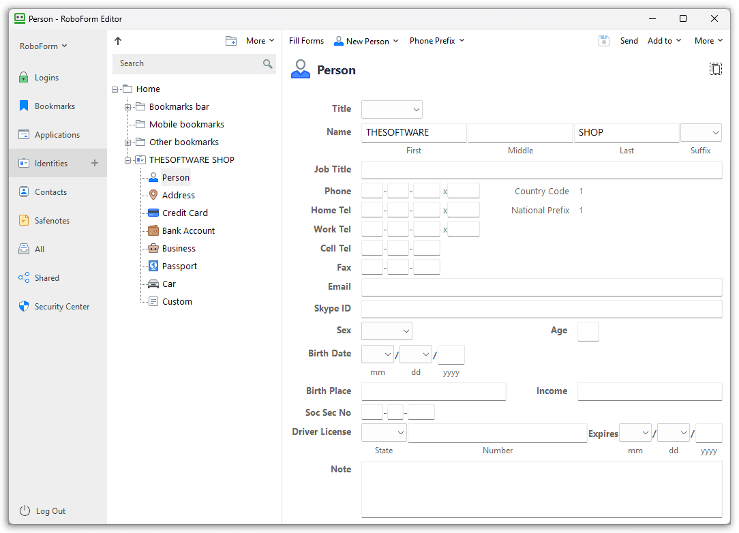Image resolution: width=739 pixels, height=533 pixels.
Task: Click the Bank Account wallet icon
Action: 153,230
